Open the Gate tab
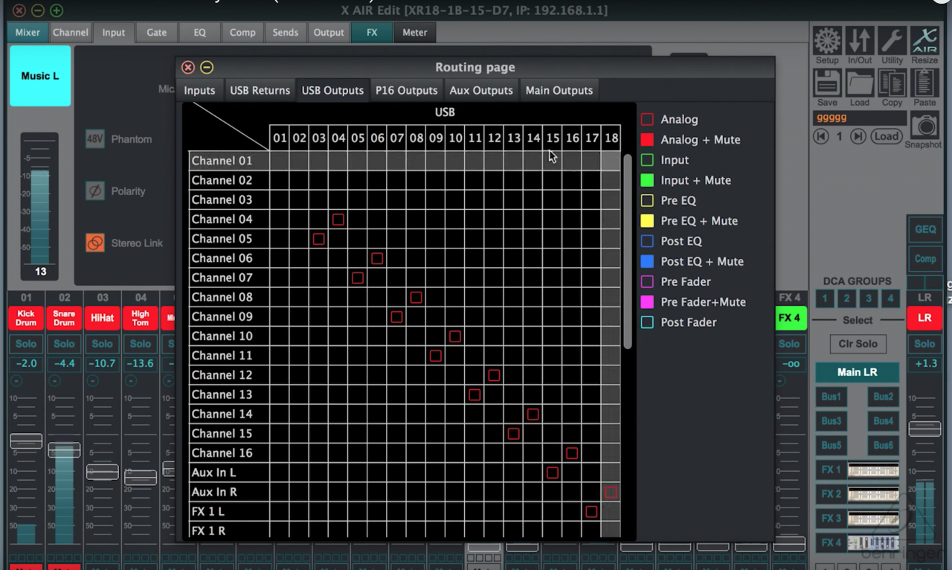The image size is (952, 570). [156, 32]
